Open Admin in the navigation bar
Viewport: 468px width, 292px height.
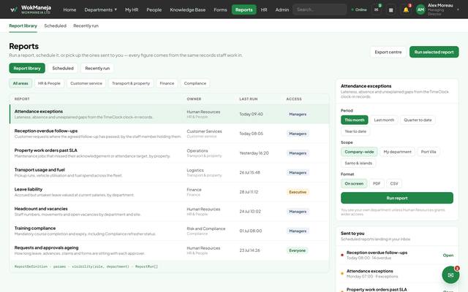tap(282, 9)
